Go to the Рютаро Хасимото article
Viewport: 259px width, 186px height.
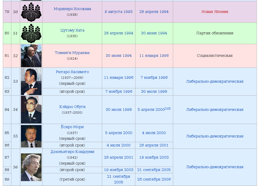point(72,72)
